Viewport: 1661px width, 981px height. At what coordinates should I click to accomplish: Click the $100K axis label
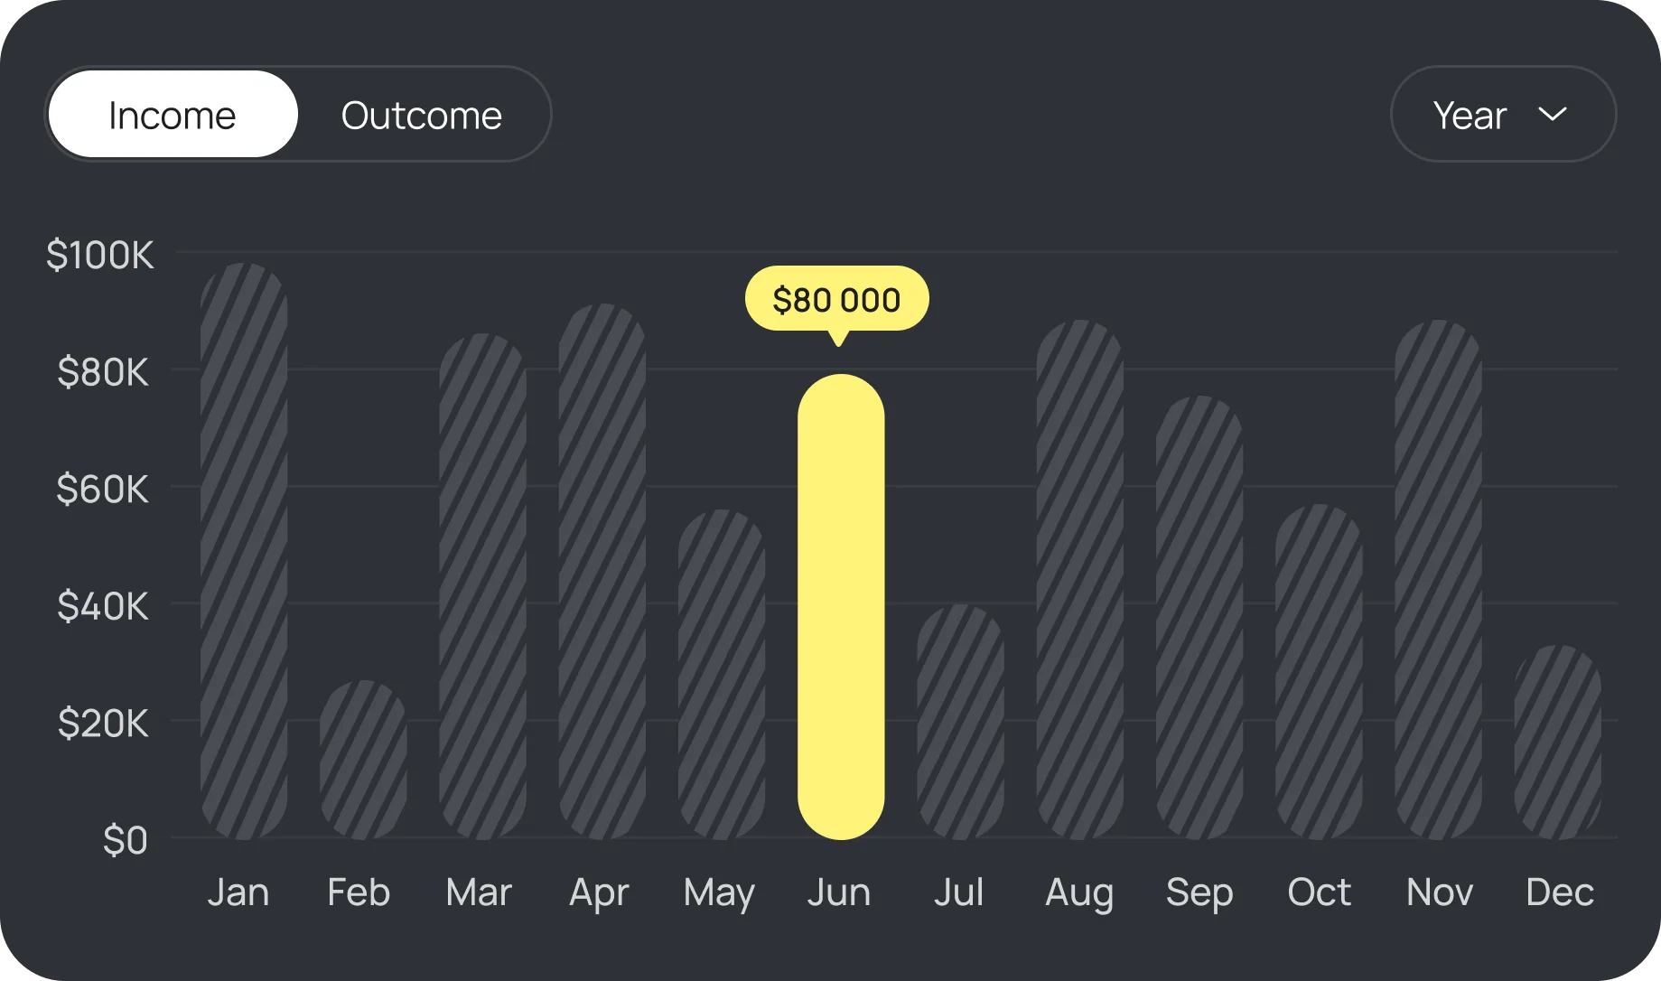click(x=100, y=256)
